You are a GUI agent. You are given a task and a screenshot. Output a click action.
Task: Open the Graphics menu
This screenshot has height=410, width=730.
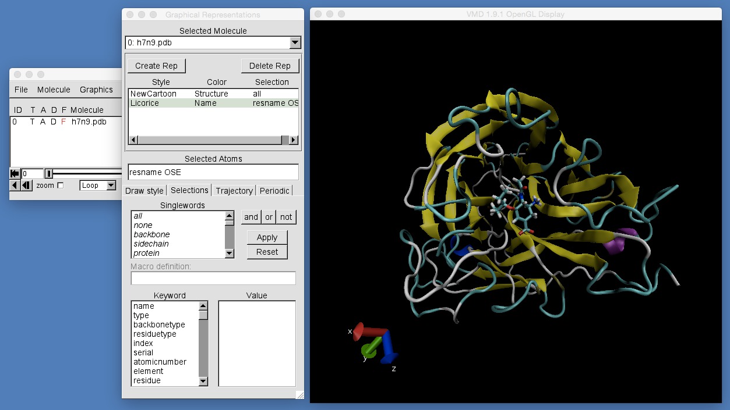pos(96,90)
